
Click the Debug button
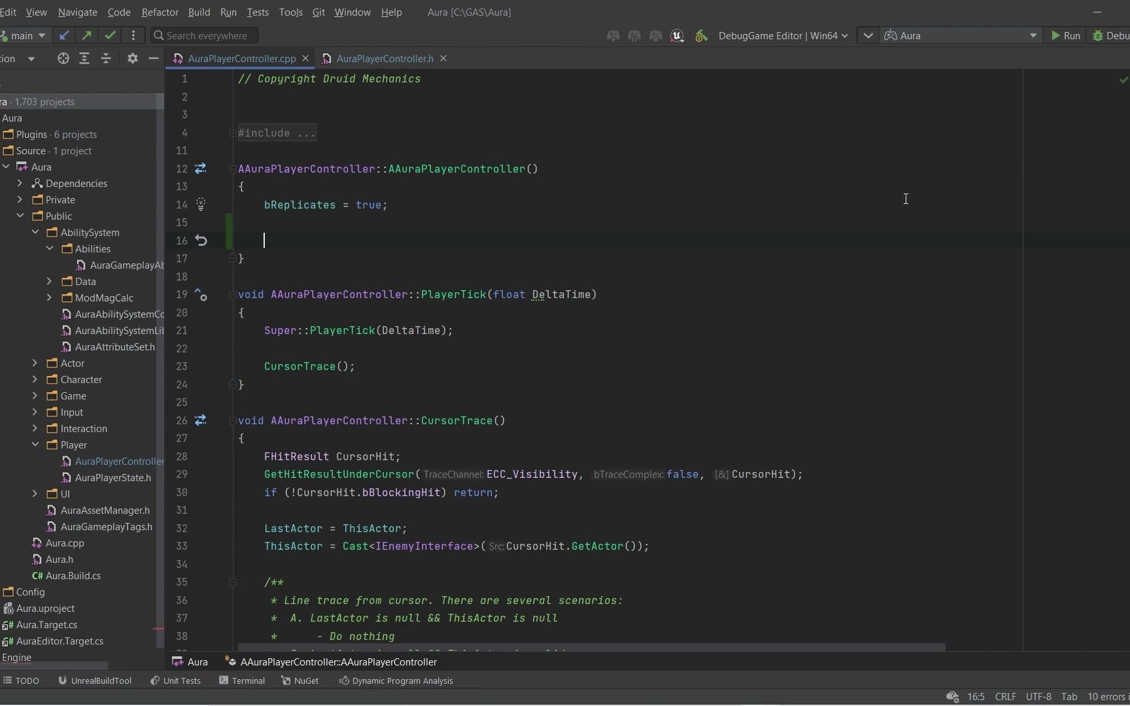pos(1110,36)
